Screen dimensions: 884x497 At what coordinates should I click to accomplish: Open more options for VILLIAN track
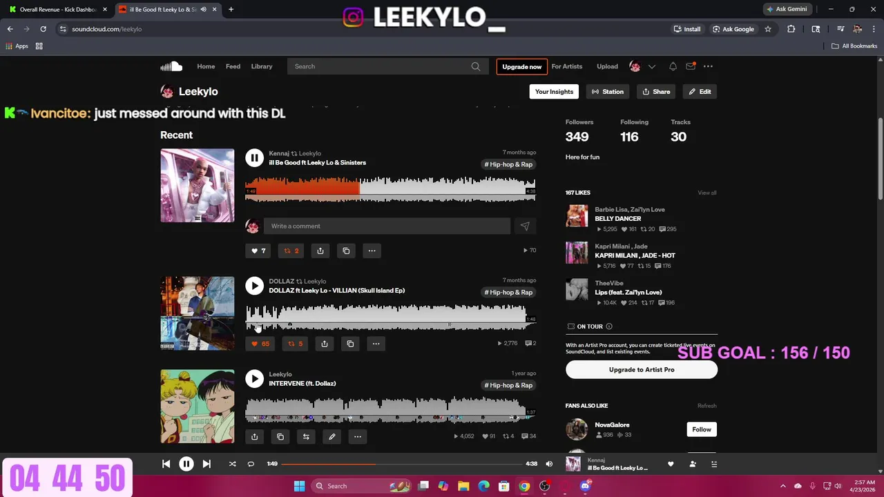[x=376, y=344]
